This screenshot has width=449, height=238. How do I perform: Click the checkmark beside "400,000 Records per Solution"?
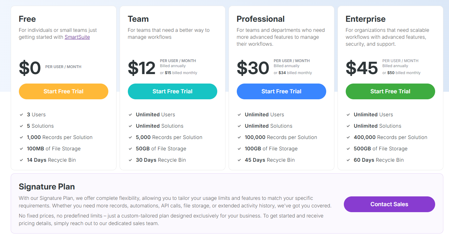pos(348,137)
